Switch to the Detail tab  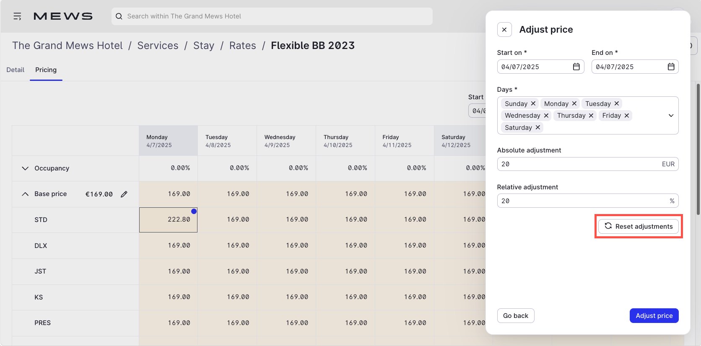click(16, 70)
